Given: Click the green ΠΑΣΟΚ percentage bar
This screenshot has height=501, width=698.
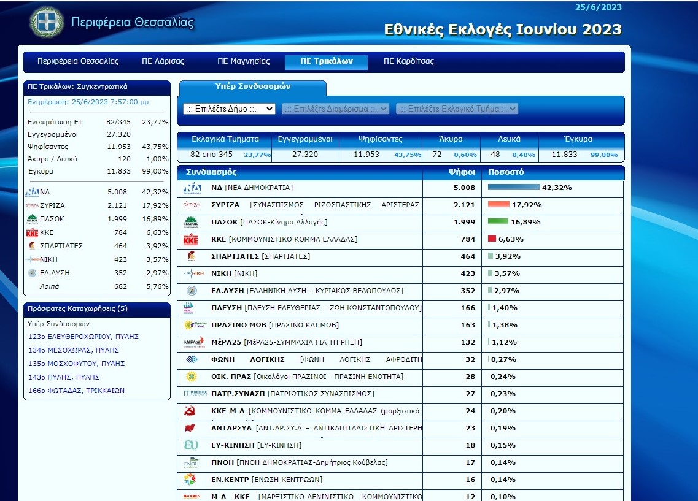Looking at the screenshot, I should click(x=498, y=222).
